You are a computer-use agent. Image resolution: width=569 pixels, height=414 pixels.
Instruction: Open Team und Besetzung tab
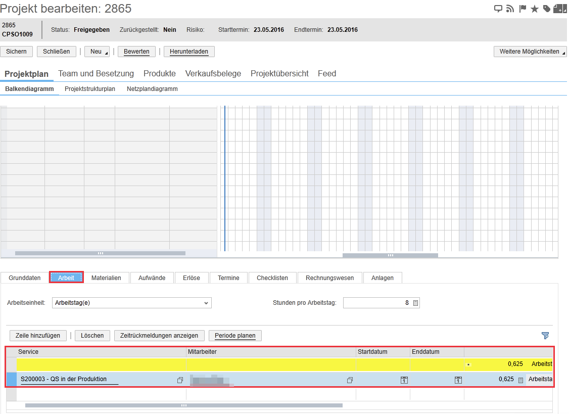(96, 74)
